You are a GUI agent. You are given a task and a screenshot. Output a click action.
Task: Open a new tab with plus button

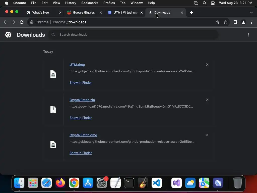pyautogui.click(x=191, y=13)
